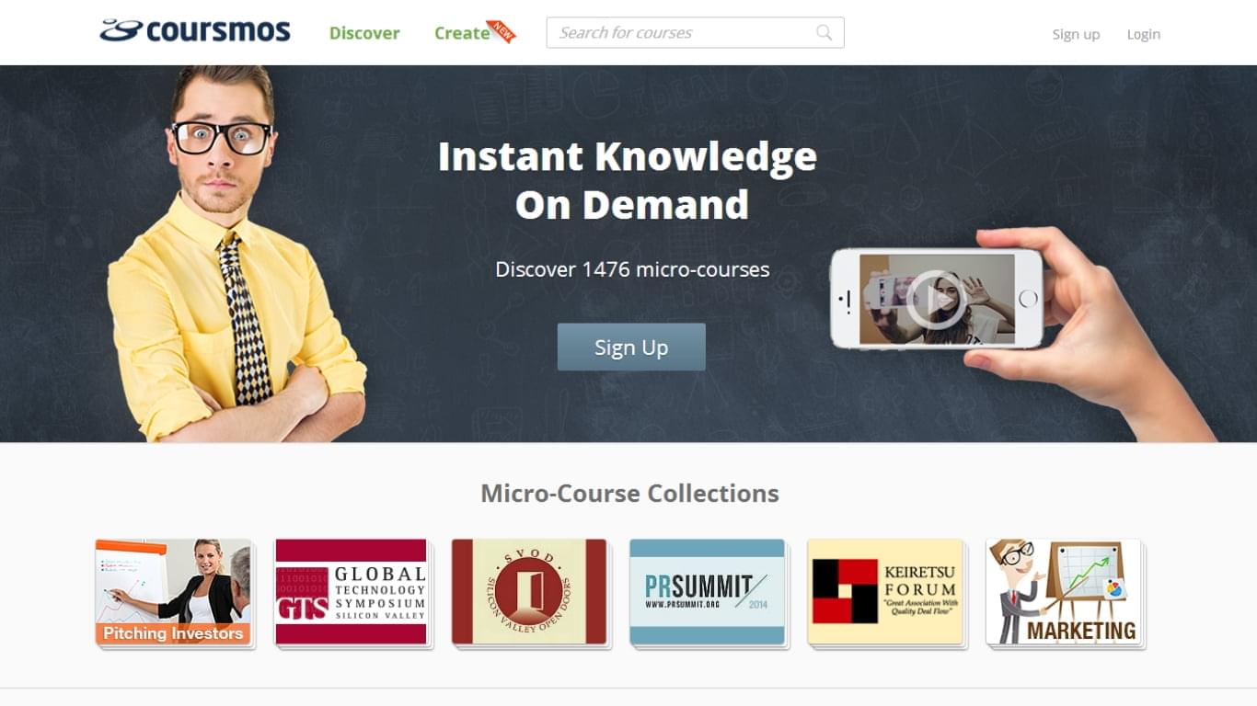Click the Sign Up button in the banner
Image resolution: width=1257 pixels, height=706 pixels.
click(631, 347)
